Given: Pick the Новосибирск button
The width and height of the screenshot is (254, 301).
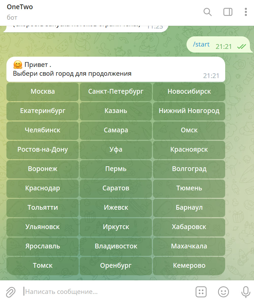Looking at the screenshot, I should tap(189, 92).
